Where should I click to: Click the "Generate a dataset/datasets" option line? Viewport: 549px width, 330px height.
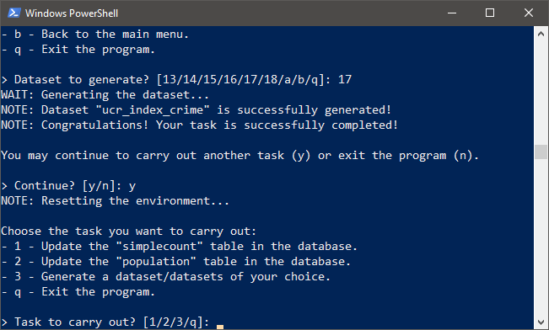[x=165, y=276]
